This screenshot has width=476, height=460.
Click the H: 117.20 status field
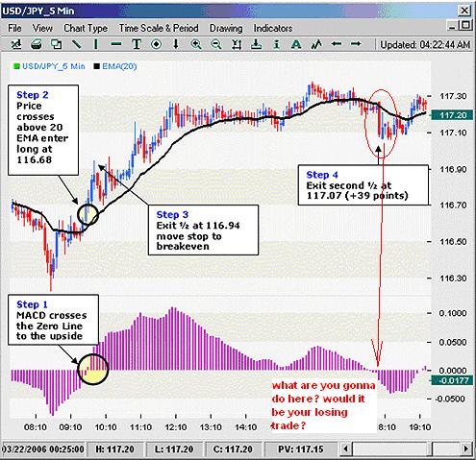pos(115,449)
